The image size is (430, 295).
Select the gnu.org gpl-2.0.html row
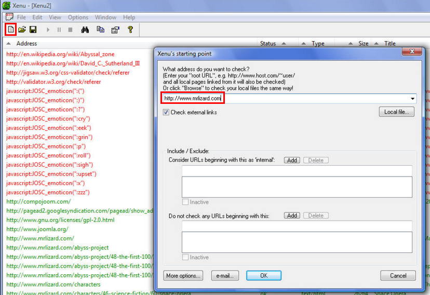[x=60, y=220]
